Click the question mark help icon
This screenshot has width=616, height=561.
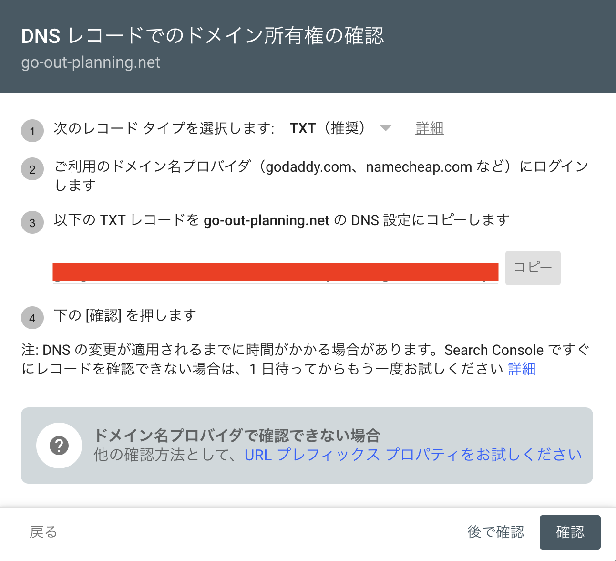(59, 445)
